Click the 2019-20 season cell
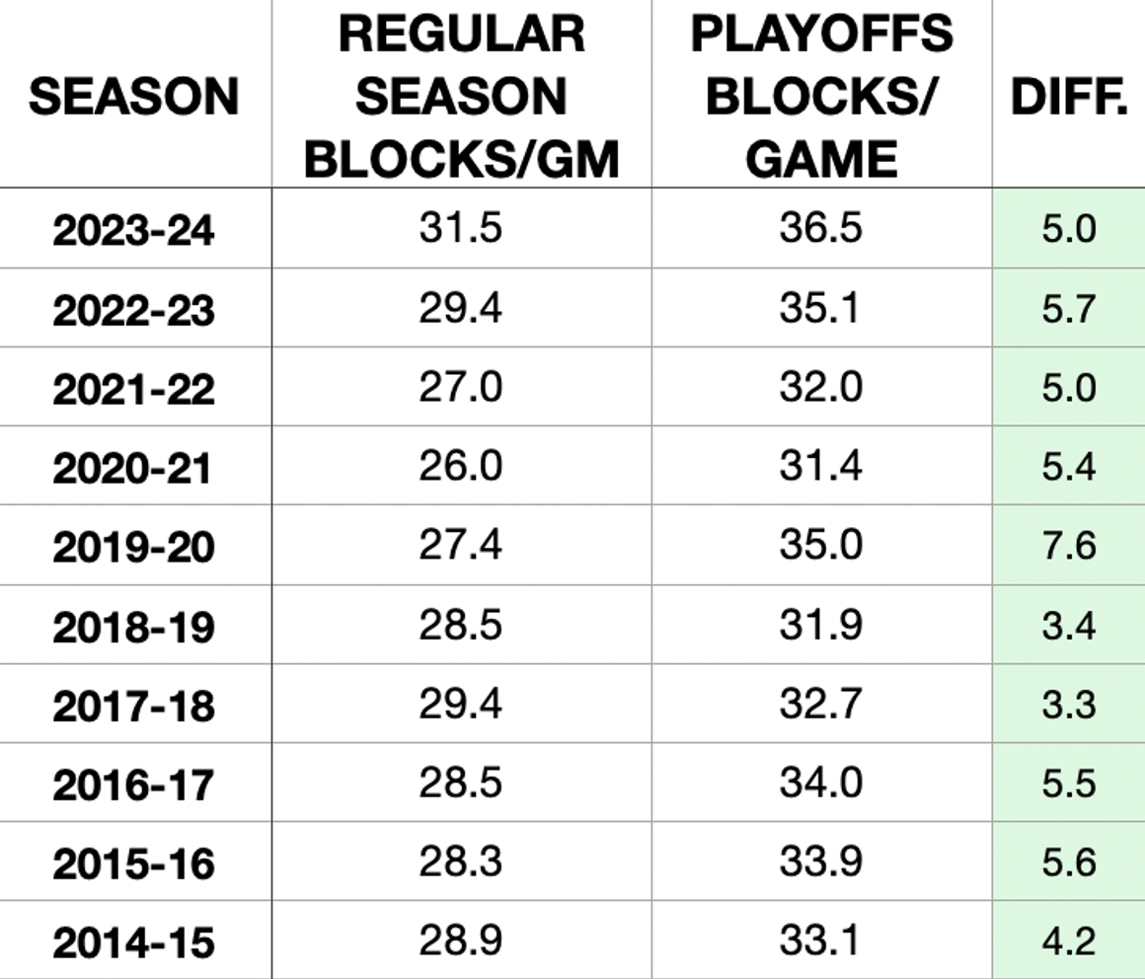1145x979 pixels. [134, 547]
